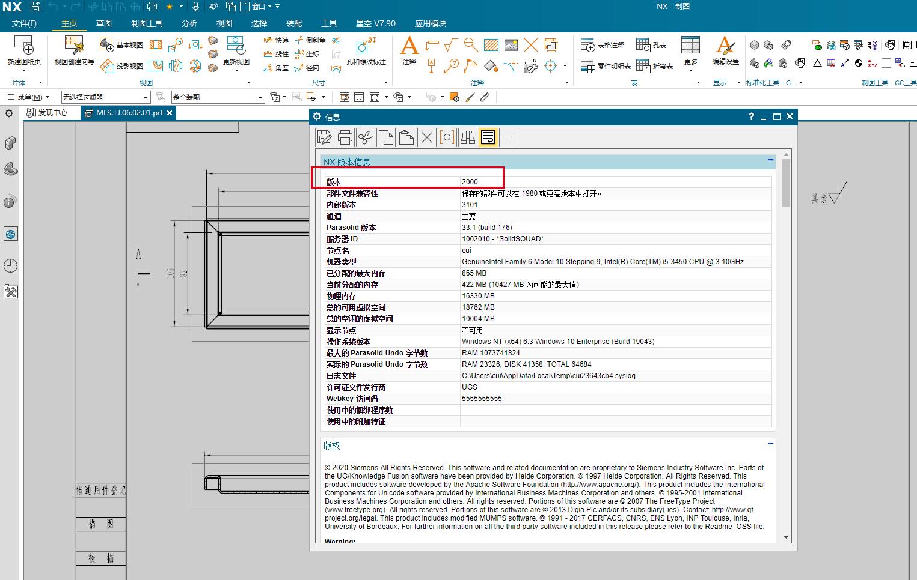Image resolution: width=917 pixels, height=580 pixels.
Task: Open the 文件(F) menu
Action: 24,23
